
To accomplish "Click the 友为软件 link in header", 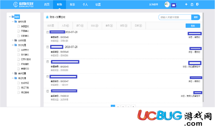I will click(154, 5).
